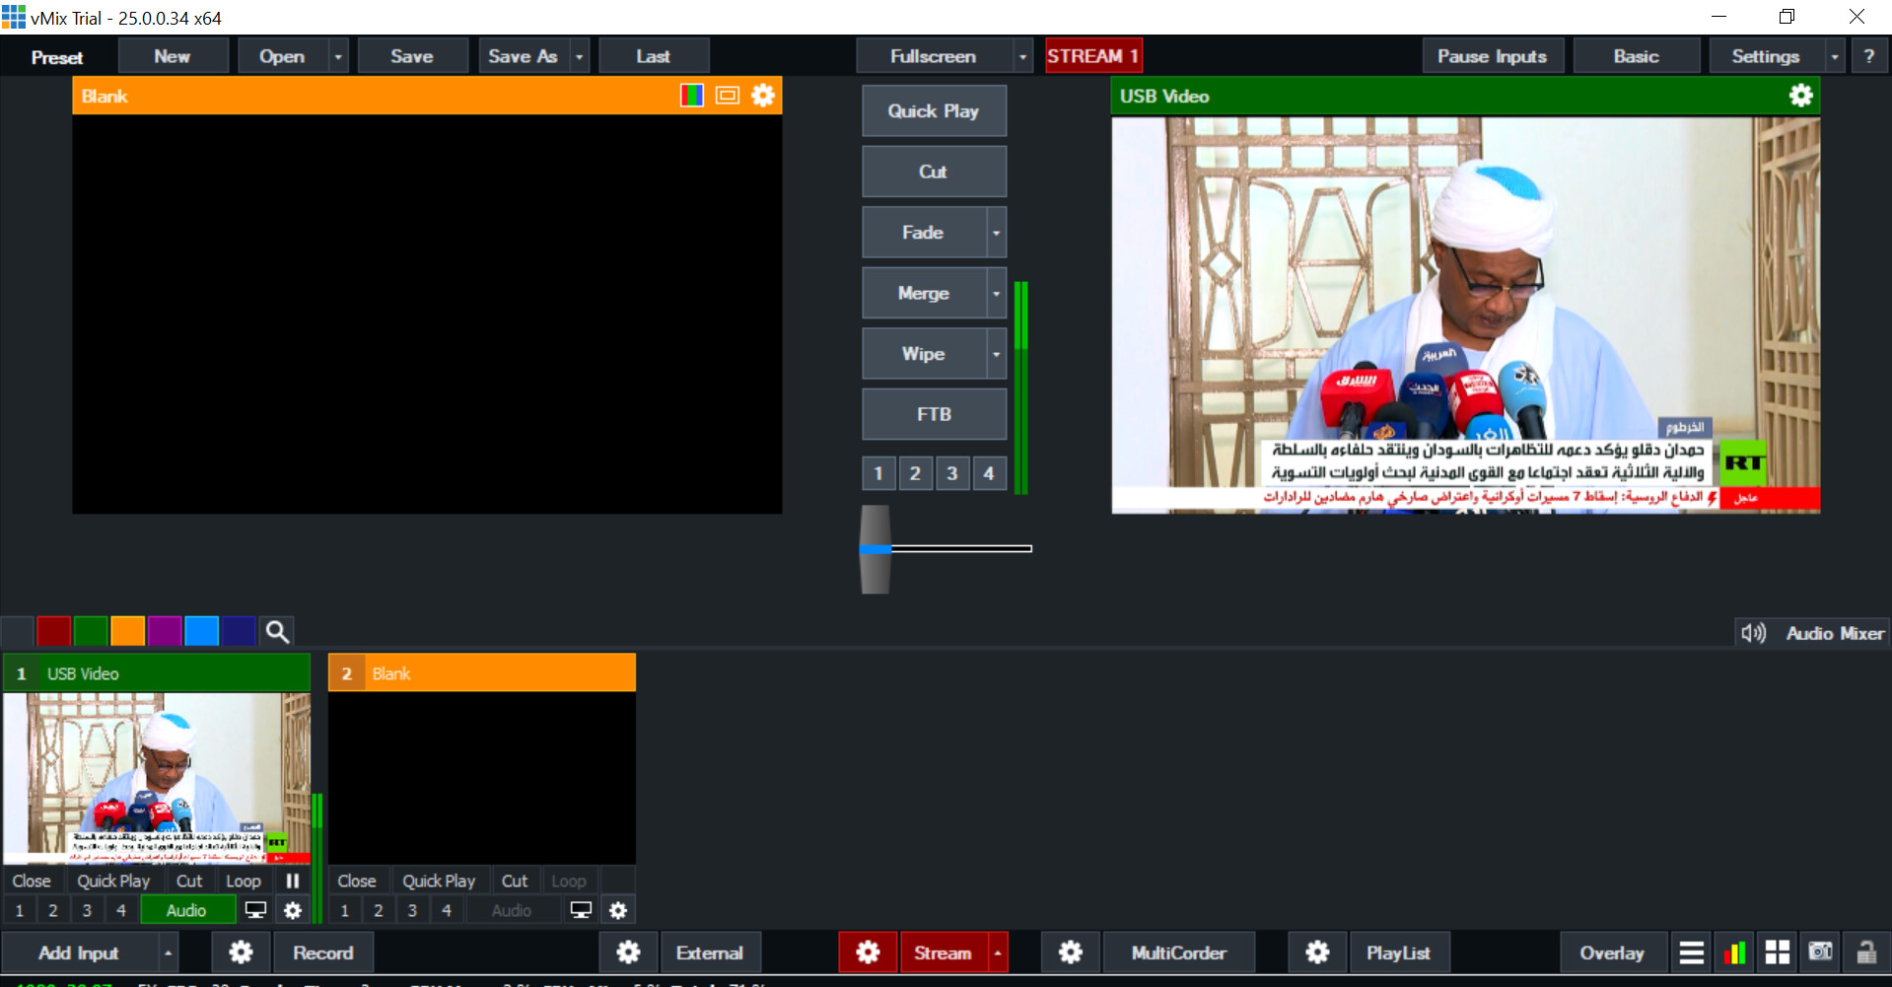
Task: Open the input search magnifier
Action: (276, 631)
